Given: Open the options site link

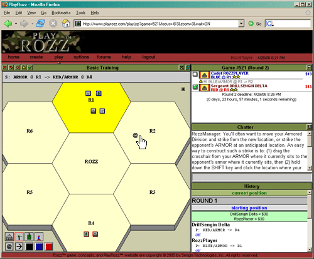Looking at the screenshot, I should [x=81, y=57].
